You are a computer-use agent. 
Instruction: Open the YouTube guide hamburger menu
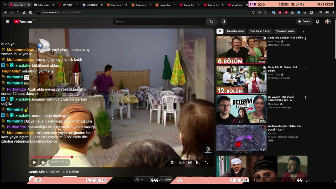(8, 22)
